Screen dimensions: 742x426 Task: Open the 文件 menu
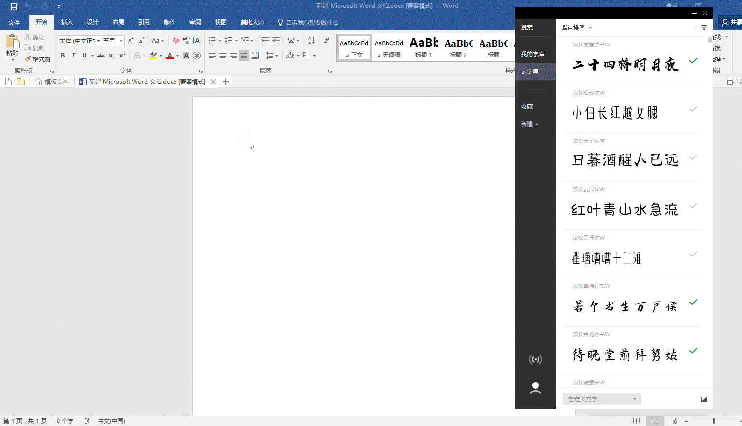tap(14, 22)
